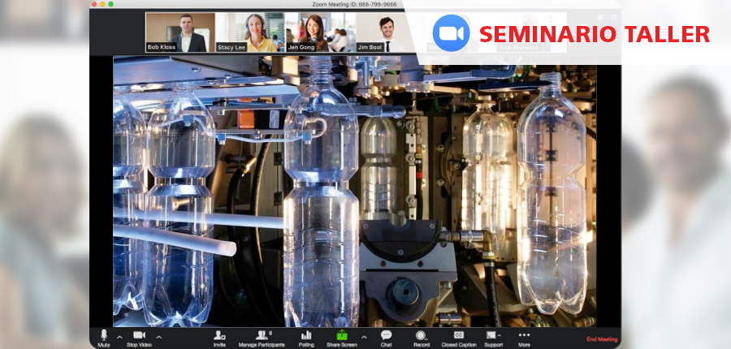Open the More options menu
The image size is (731, 349).
524,336
